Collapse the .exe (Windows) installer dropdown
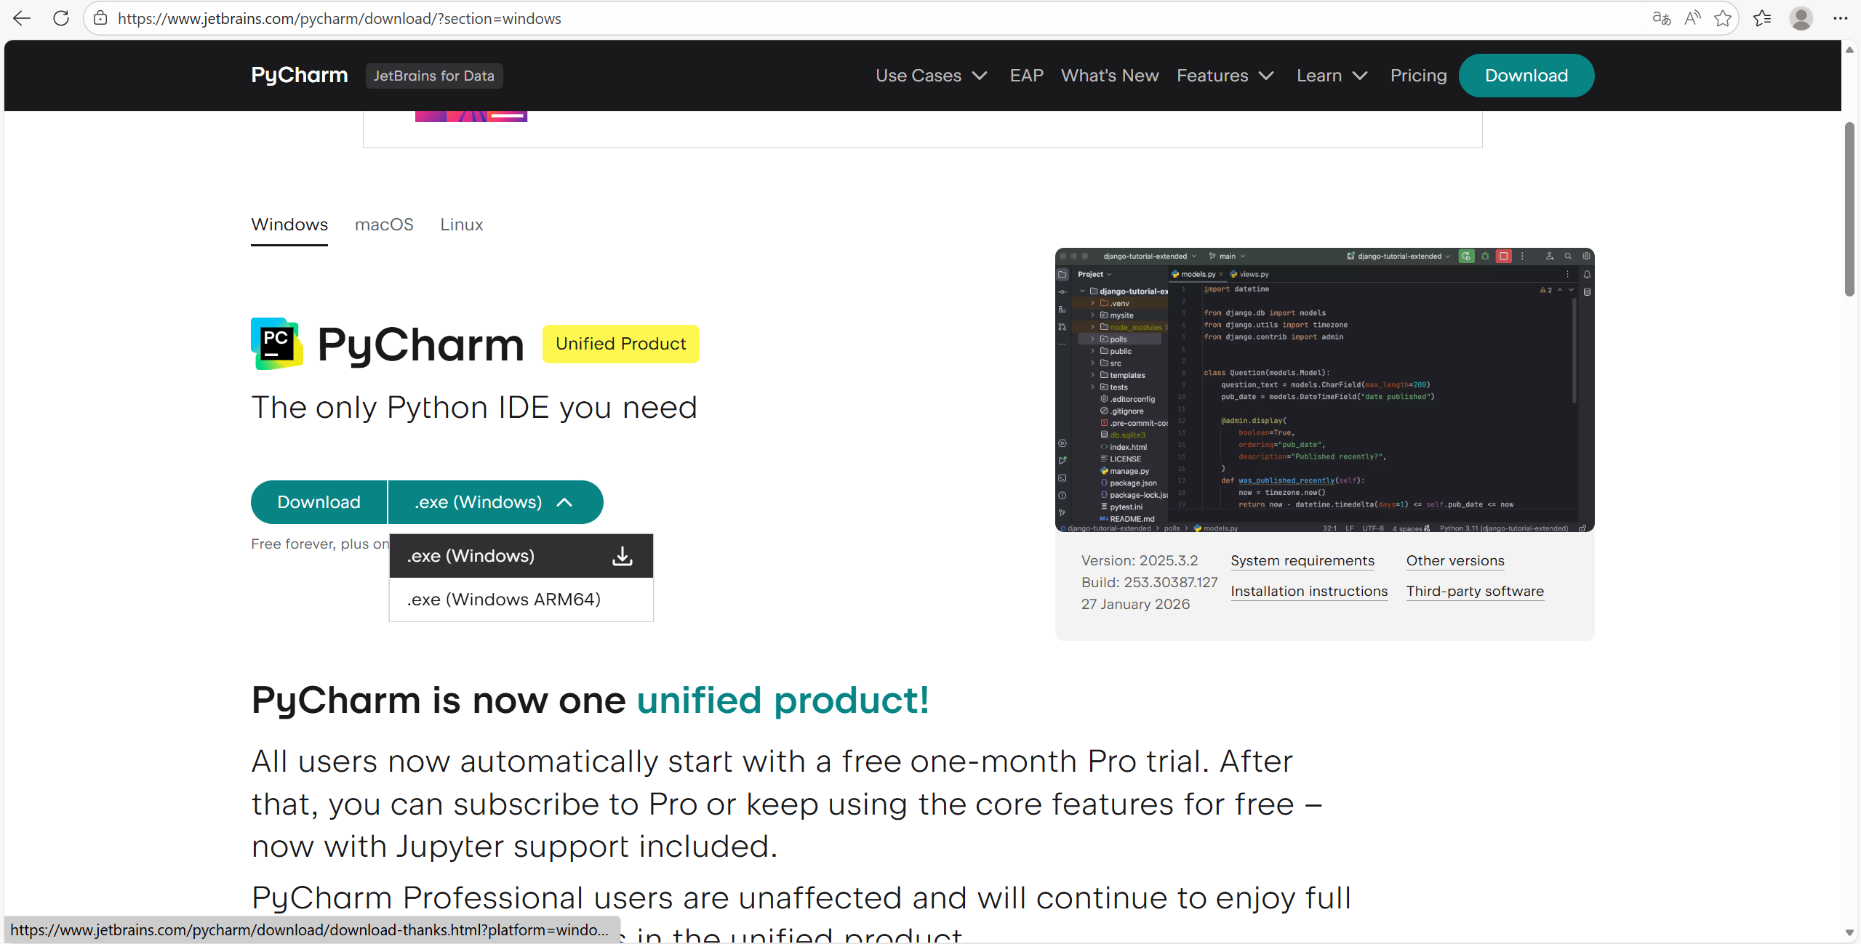The width and height of the screenshot is (1861, 944). (x=495, y=502)
